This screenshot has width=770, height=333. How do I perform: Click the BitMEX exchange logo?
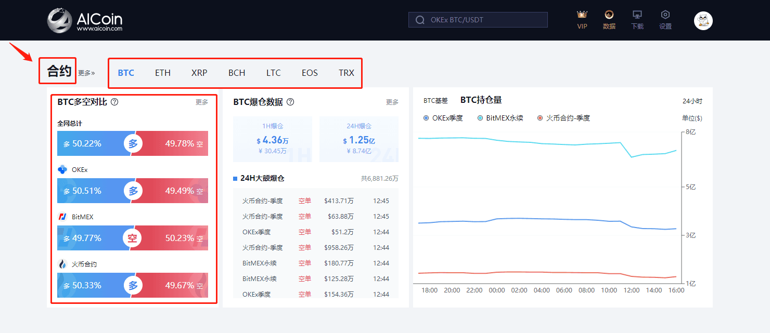coord(62,217)
